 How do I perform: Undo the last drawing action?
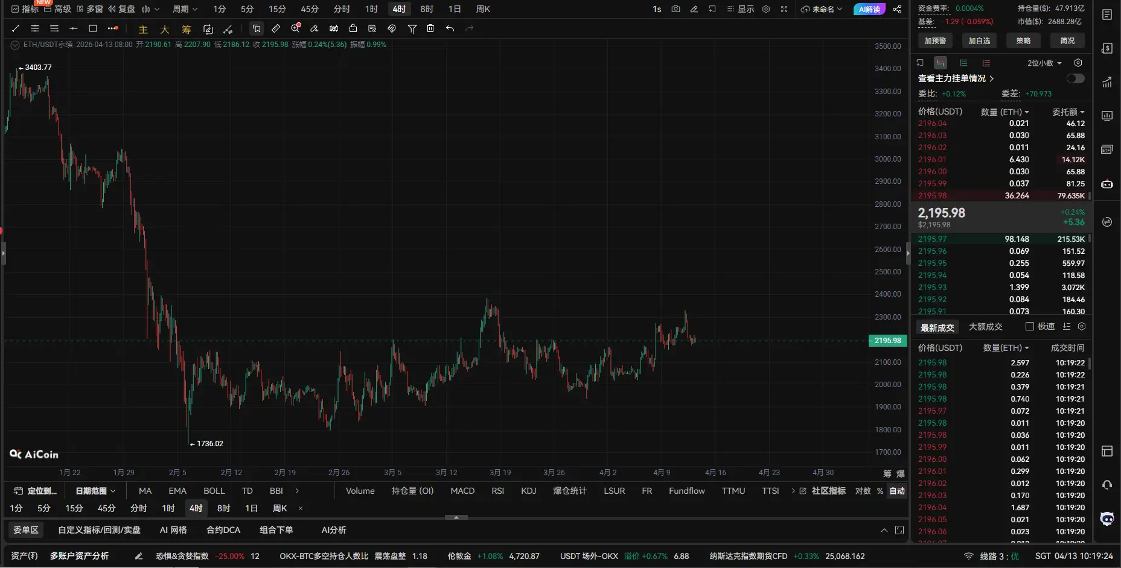pyautogui.click(x=450, y=28)
